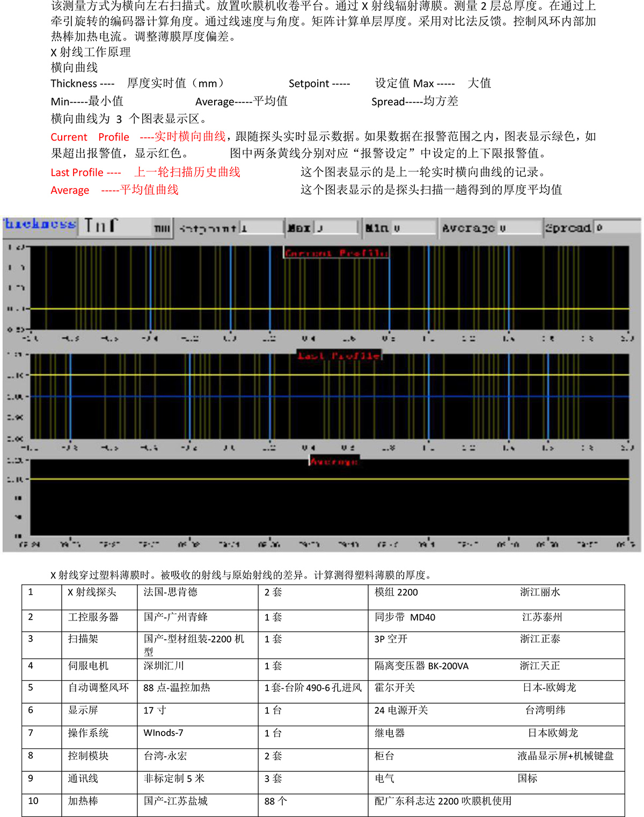Click the '控制模块' table cell
The height and width of the screenshot is (817, 644).
(x=88, y=756)
